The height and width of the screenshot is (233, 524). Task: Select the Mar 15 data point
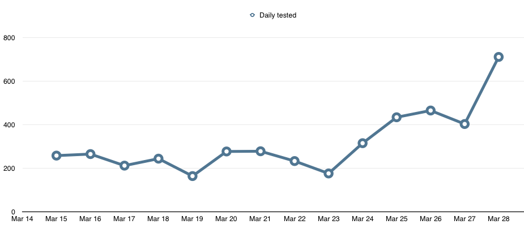coord(57,156)
